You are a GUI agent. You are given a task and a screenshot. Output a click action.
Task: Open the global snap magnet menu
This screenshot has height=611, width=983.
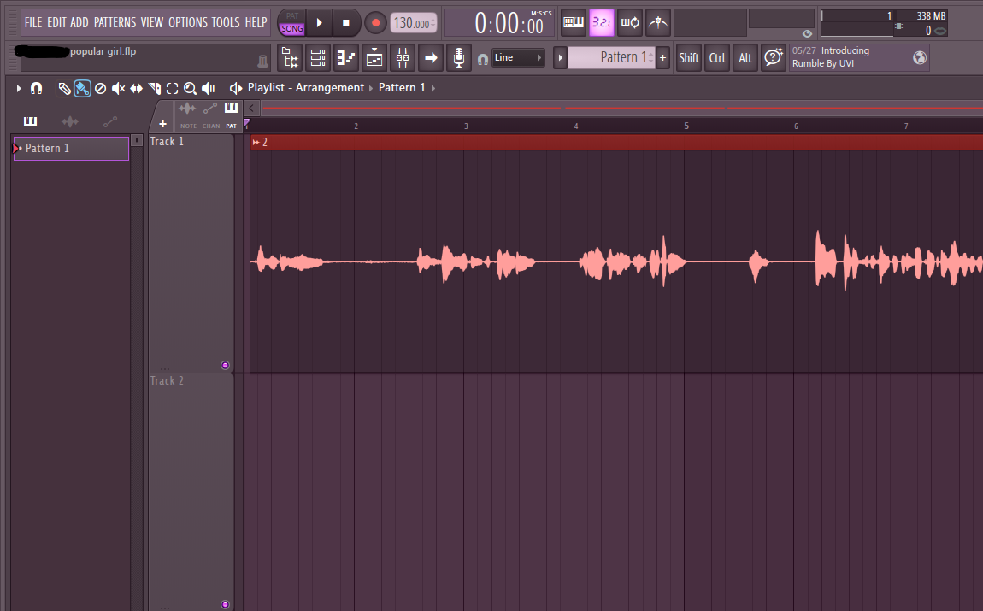(483, 59)
